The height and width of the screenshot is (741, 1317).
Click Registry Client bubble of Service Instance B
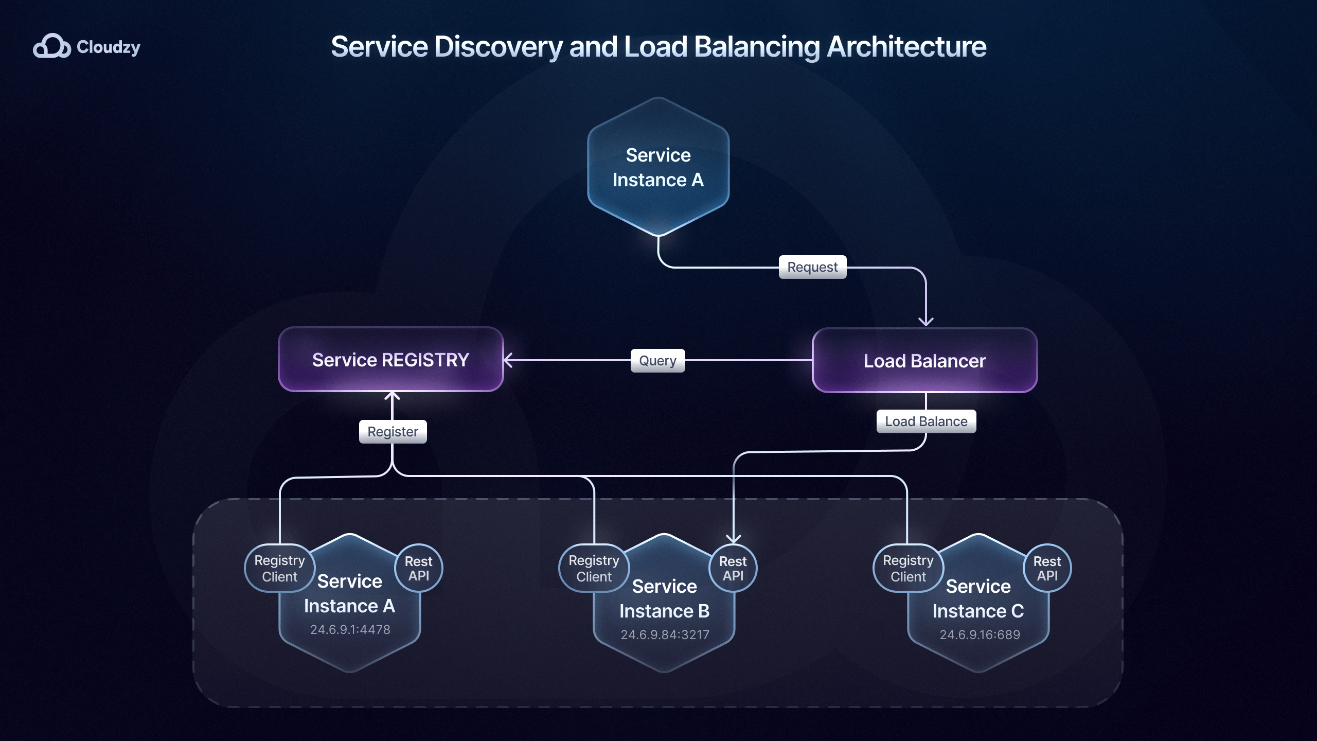click(x=594, y=568)
